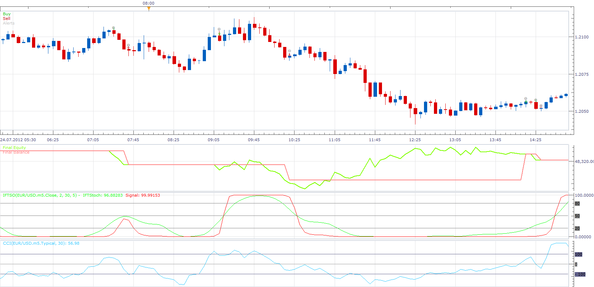Click the Buy legend label
Image resolution: width=594 pixels, height=287 pixels.
click(7, 14)
